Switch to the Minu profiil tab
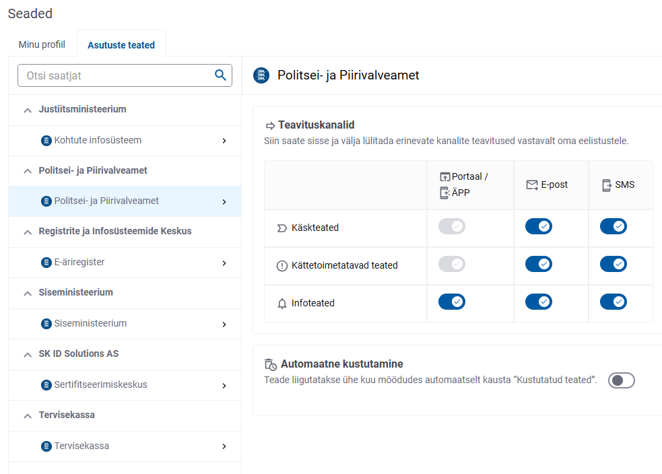This screenshot has width=662, height=474. click(x=42, y=44)
